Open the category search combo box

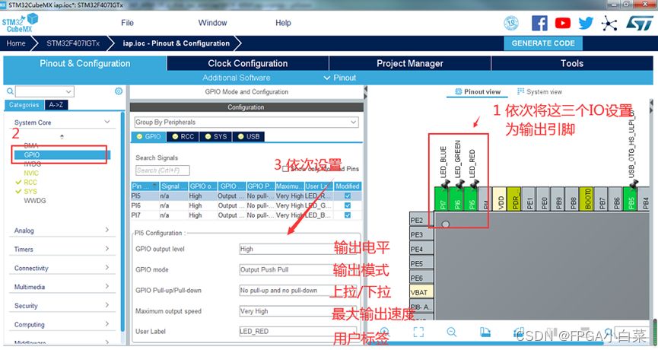pyautogui.click(x=45, y=91)
